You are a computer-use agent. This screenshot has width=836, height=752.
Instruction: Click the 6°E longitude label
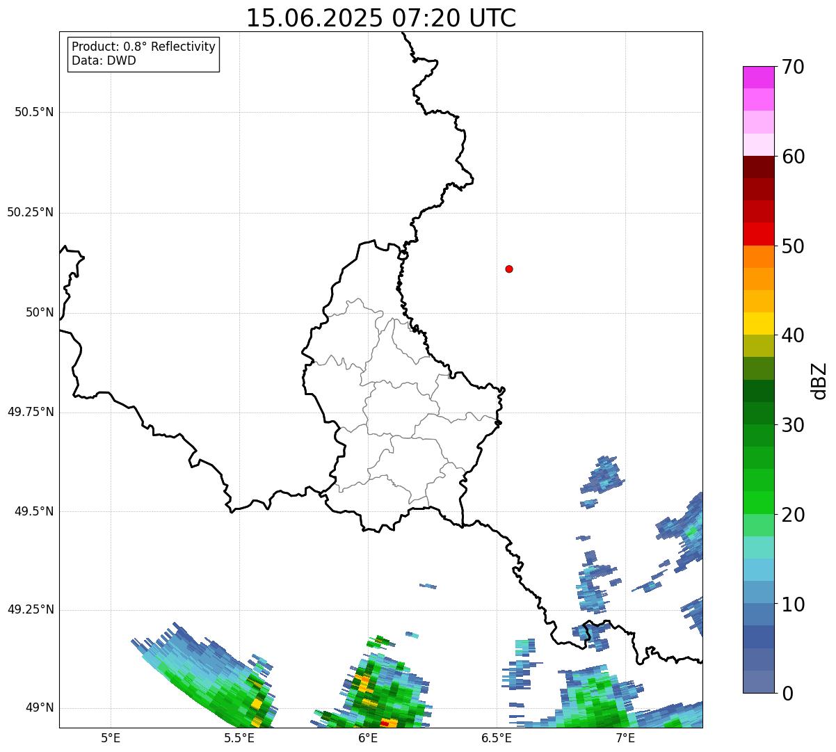(368, 737)
